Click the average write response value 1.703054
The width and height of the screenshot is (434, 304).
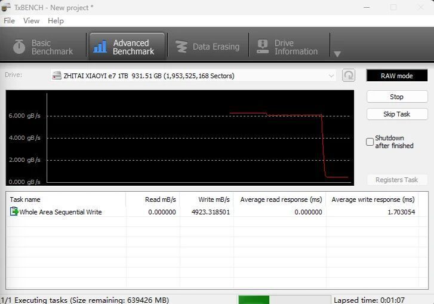[401, 212]
